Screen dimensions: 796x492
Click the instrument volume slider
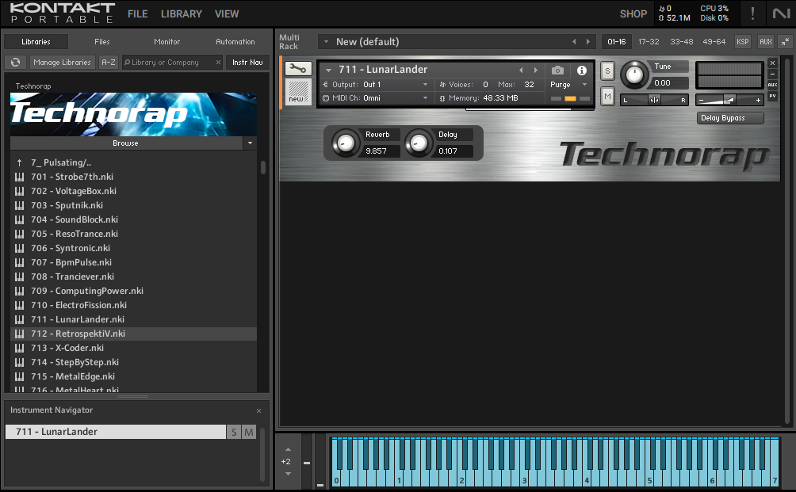pos(729,100)
